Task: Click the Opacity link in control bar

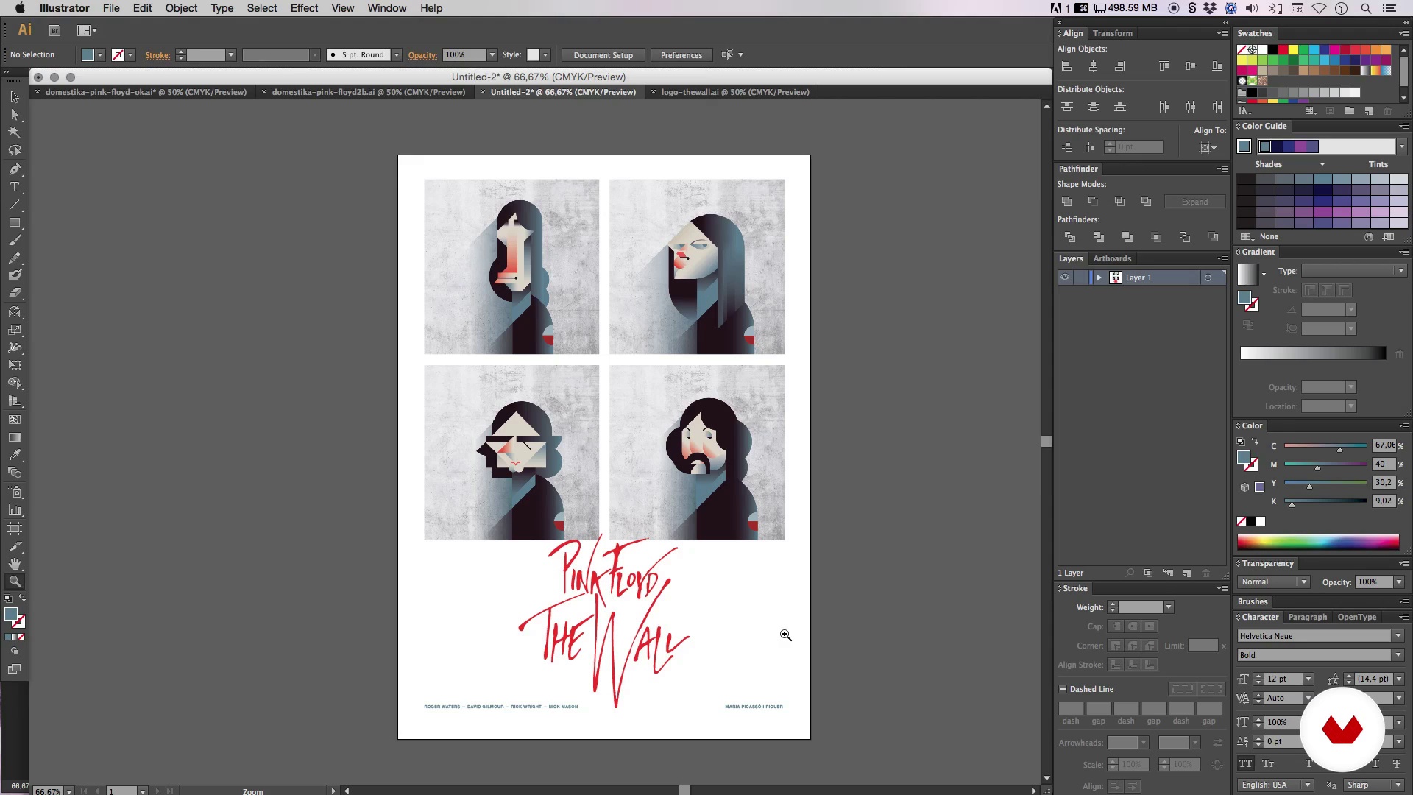Action: pyautogui.click(x=422, y=55)
